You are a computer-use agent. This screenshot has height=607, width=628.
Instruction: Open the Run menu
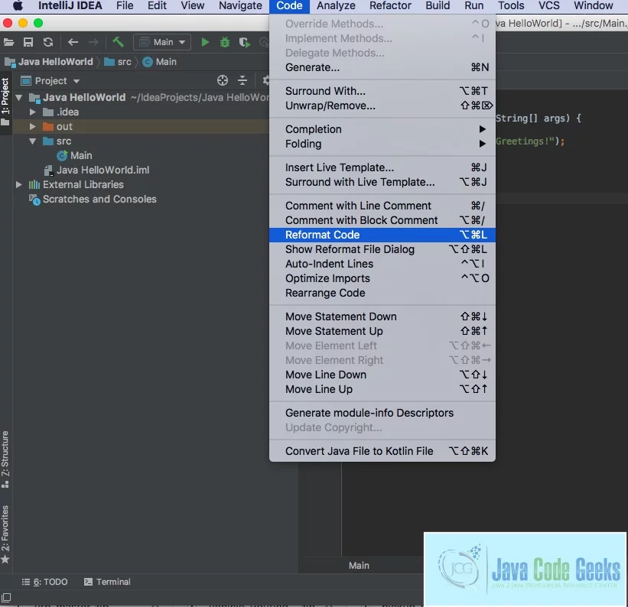(x=473, y=5)
